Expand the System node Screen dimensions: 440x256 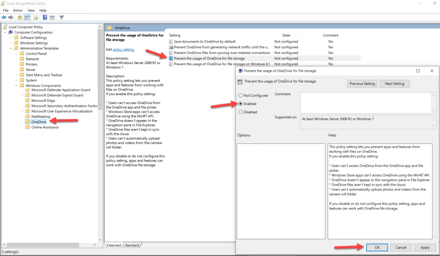(x=16, y=80)
